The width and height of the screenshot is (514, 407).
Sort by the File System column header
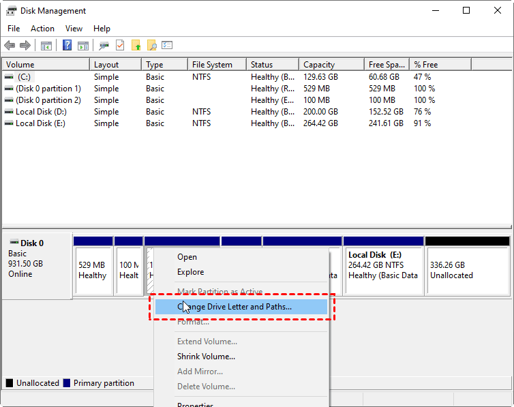tap(212, 65)
